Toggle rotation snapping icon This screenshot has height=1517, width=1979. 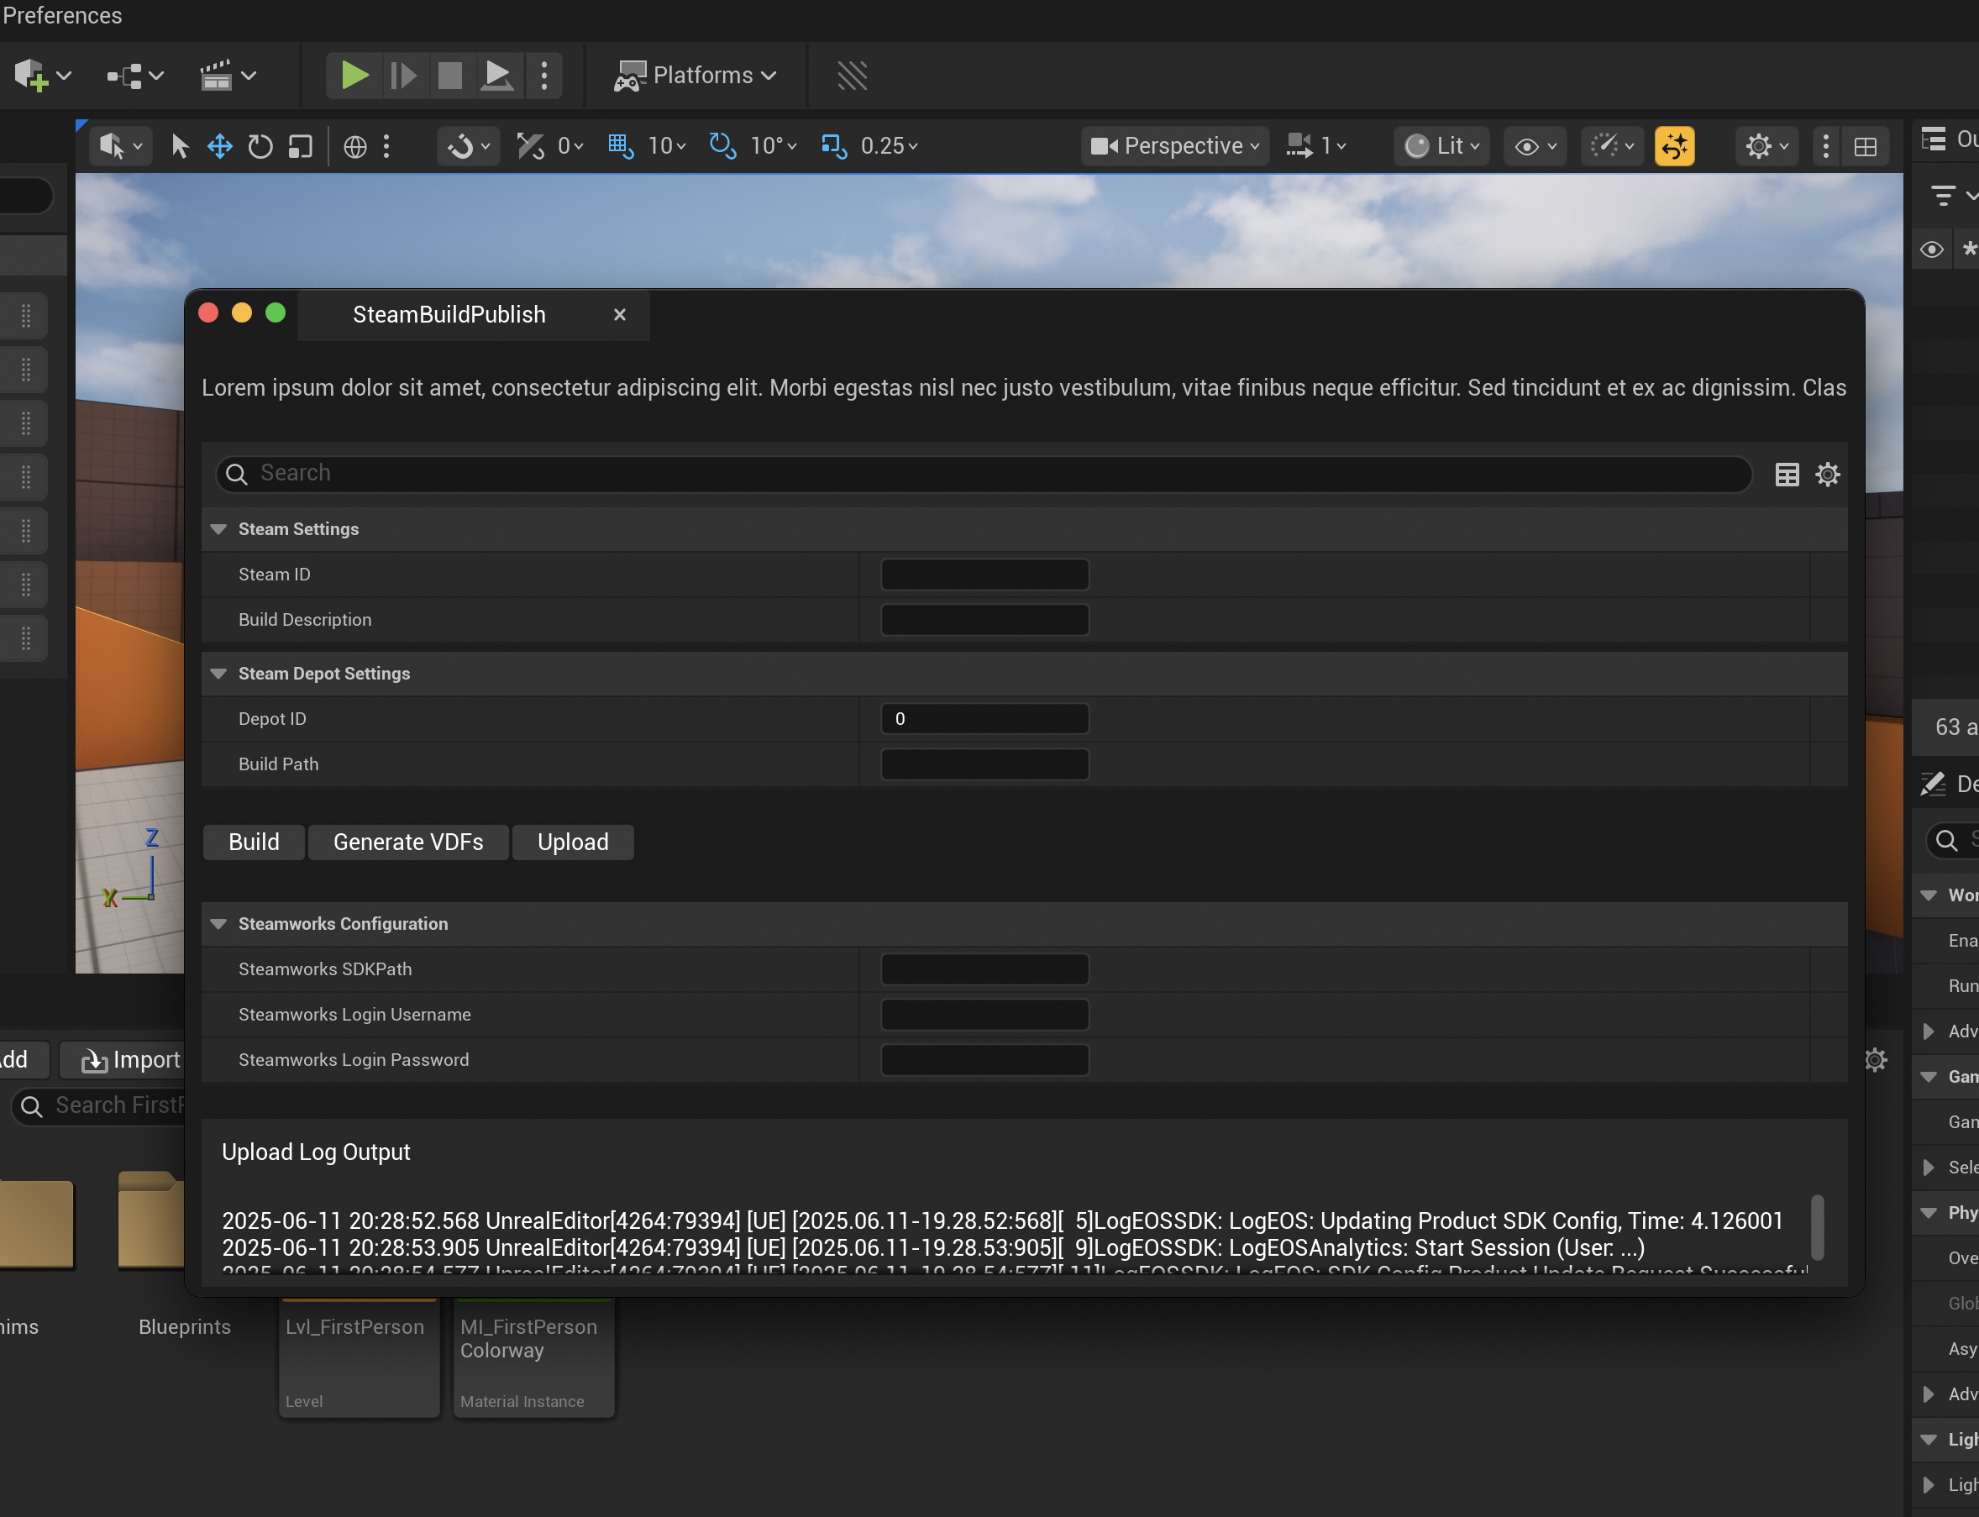(x=722, y=146)
